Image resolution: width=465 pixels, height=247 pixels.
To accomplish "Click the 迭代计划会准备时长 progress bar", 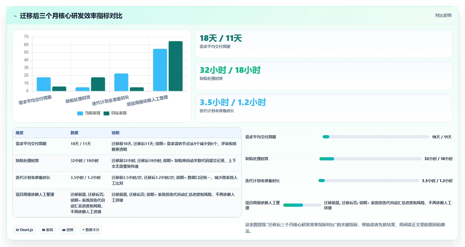I will (x=369, y=181).
